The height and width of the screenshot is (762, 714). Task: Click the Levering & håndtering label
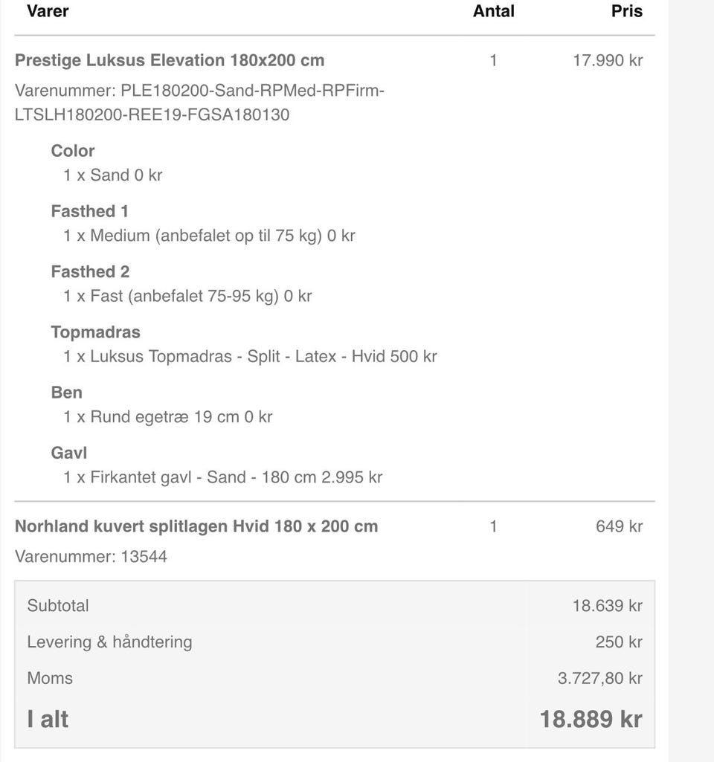[109, 642]
